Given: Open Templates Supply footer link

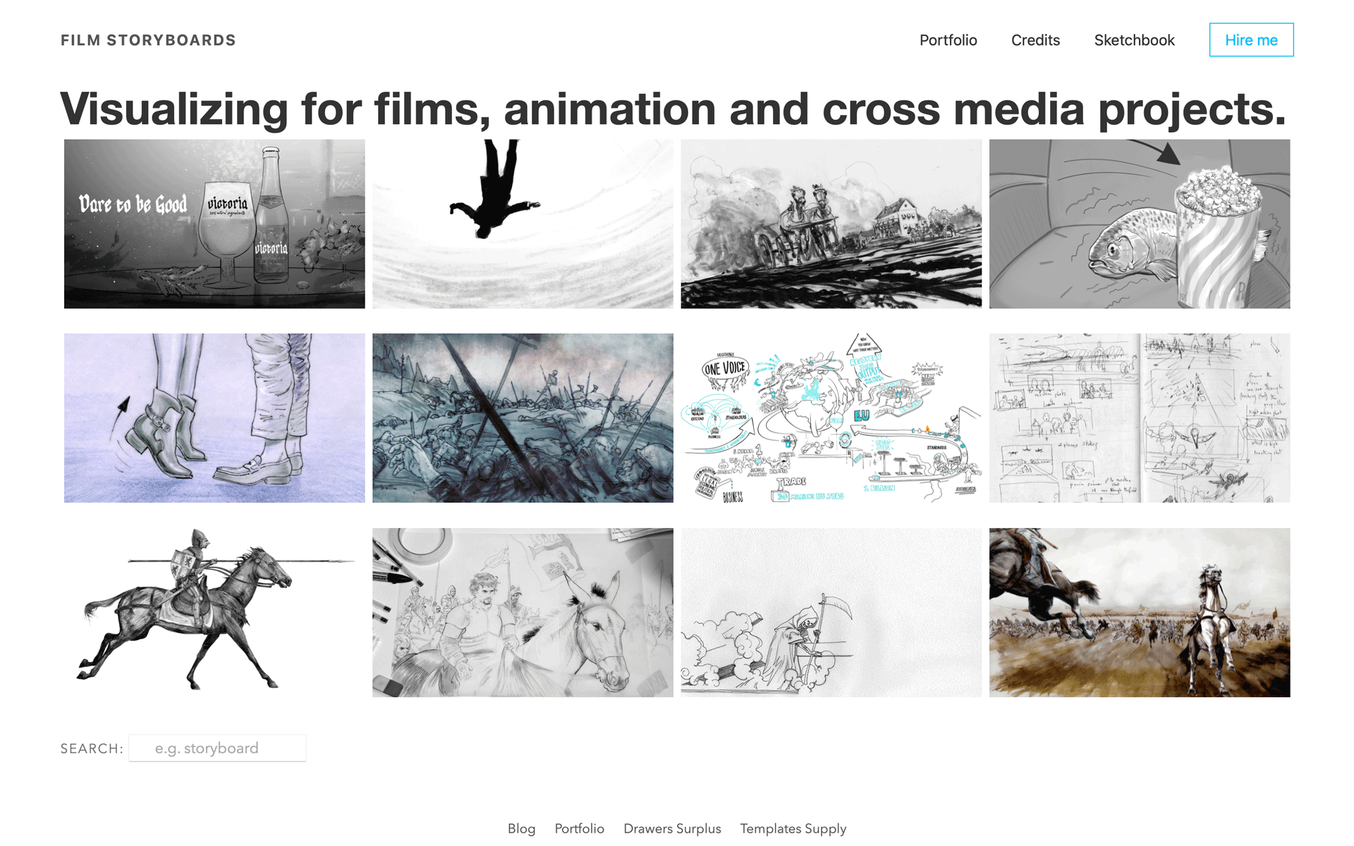Looking at the screenshot, I should 793,828.
